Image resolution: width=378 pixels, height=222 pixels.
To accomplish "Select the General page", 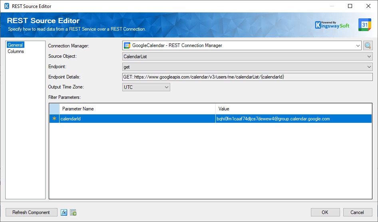I will [x=15, y=45].
